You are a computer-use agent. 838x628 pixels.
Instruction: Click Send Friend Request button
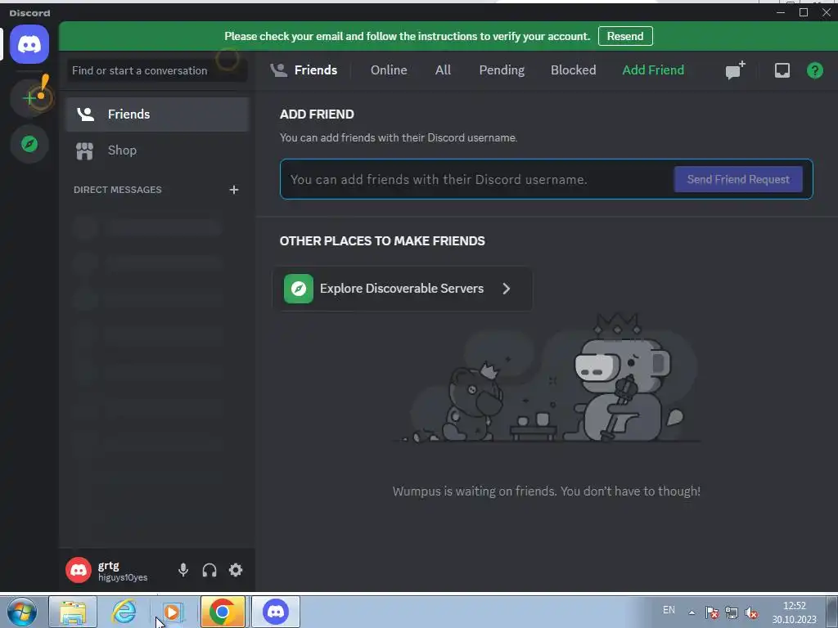click(738, 179)
